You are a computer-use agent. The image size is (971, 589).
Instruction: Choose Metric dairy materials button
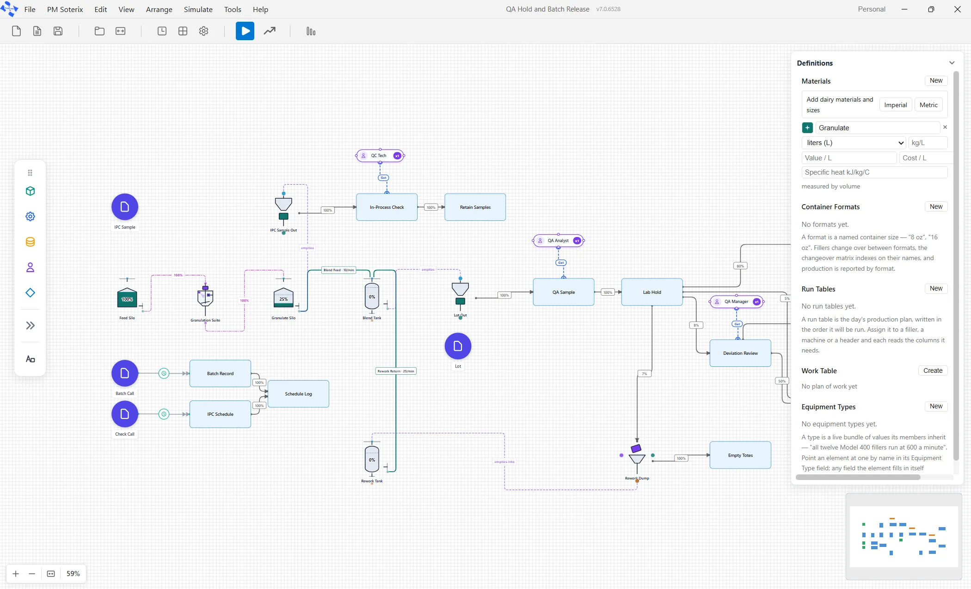(x=928, y=105)
